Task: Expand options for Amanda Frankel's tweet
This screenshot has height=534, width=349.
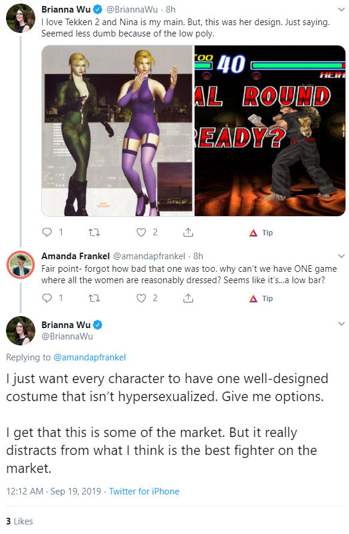Action: coord(341,256)
